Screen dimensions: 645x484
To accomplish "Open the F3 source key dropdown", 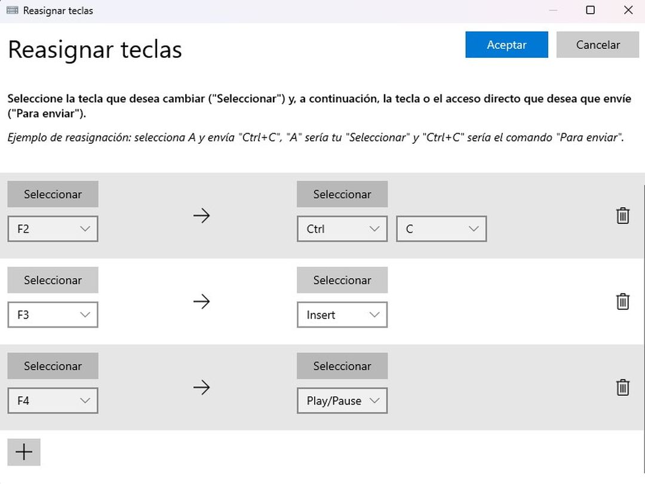I will pyautogui.click(x=53, y=315).
